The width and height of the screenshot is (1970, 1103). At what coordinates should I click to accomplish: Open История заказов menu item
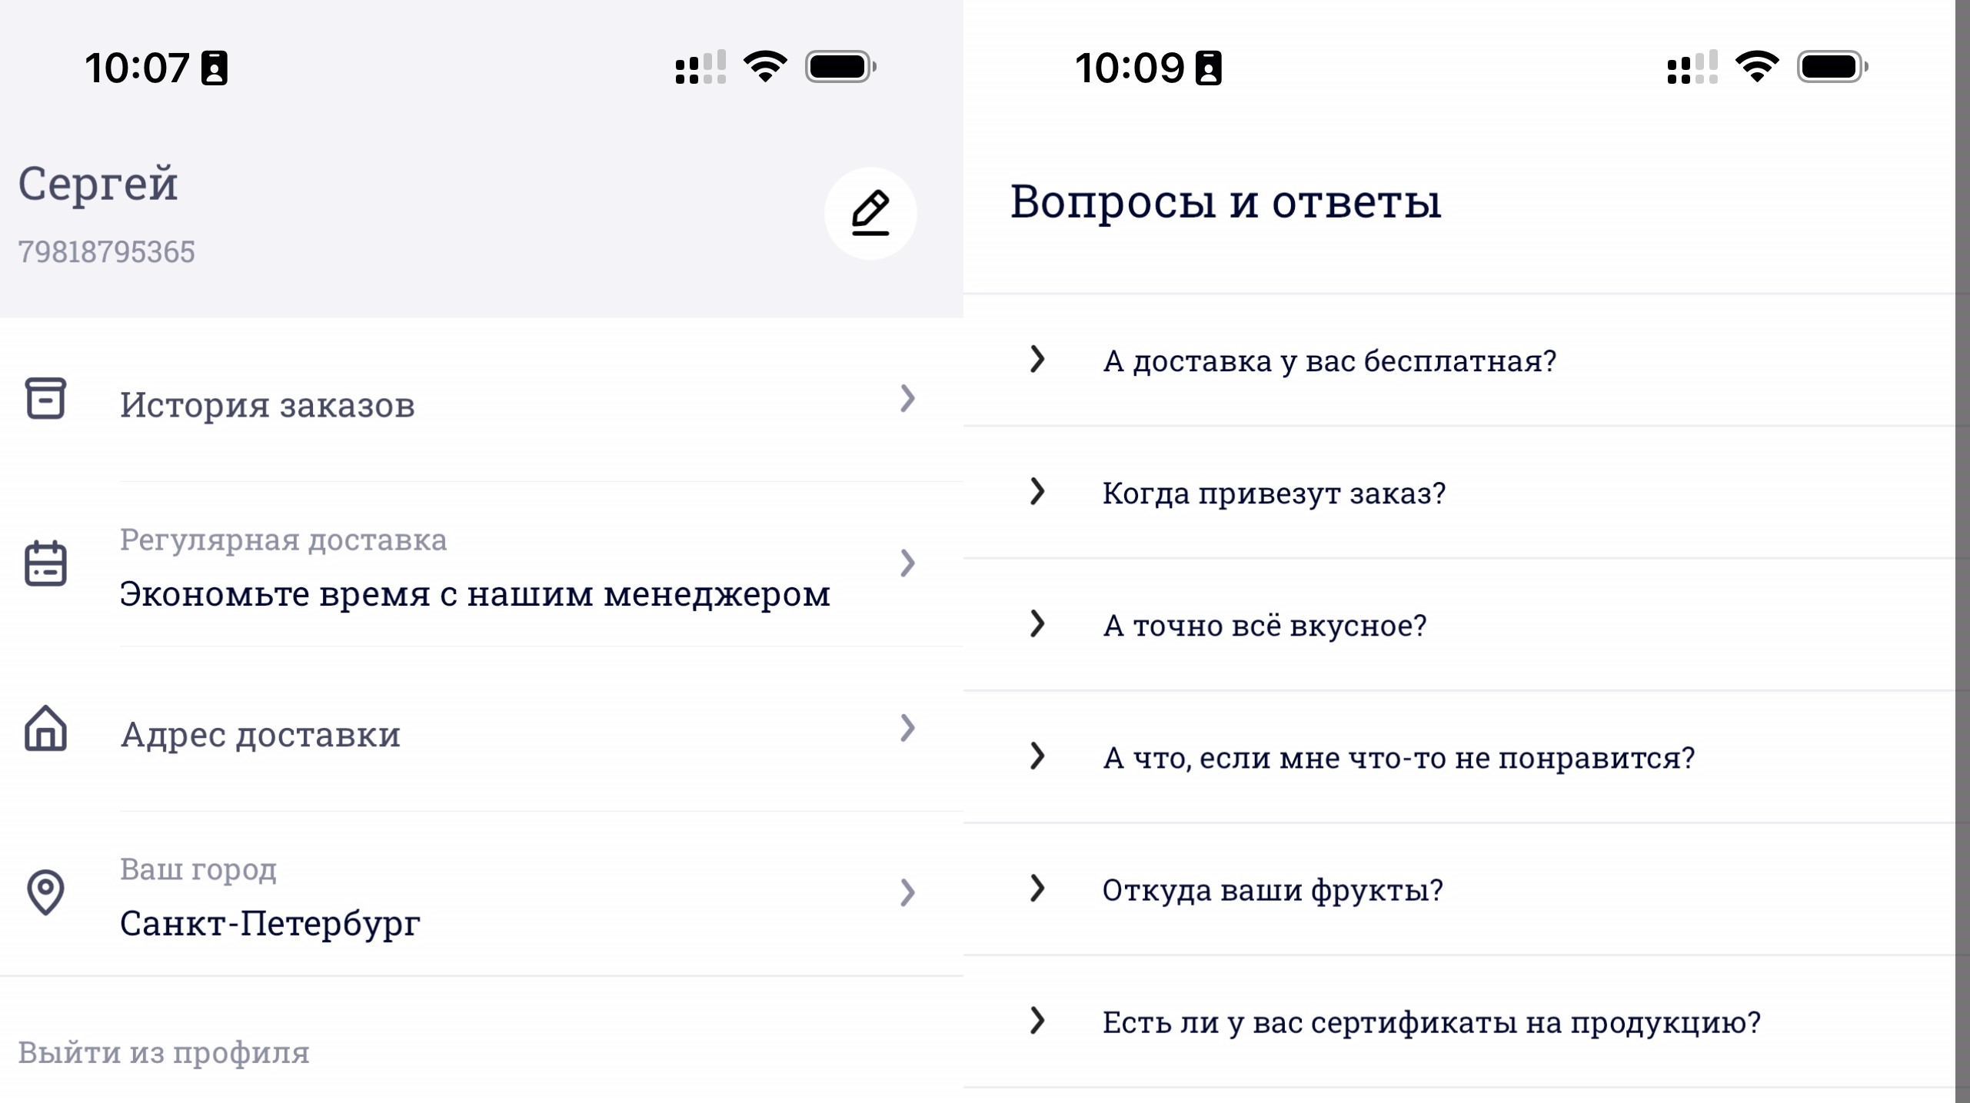click(481, 400)
